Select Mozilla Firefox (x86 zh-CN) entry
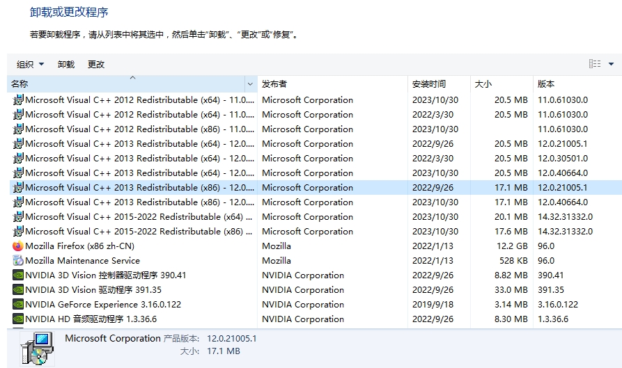The image size is (622, 368). click(x=80, y=246)
